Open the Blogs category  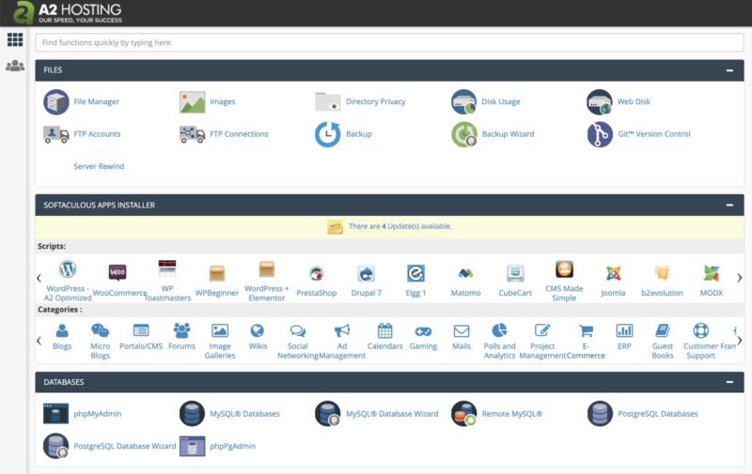62,338
